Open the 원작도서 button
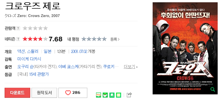Viewport: 221px width, 102px height. [x=44, y=93]
